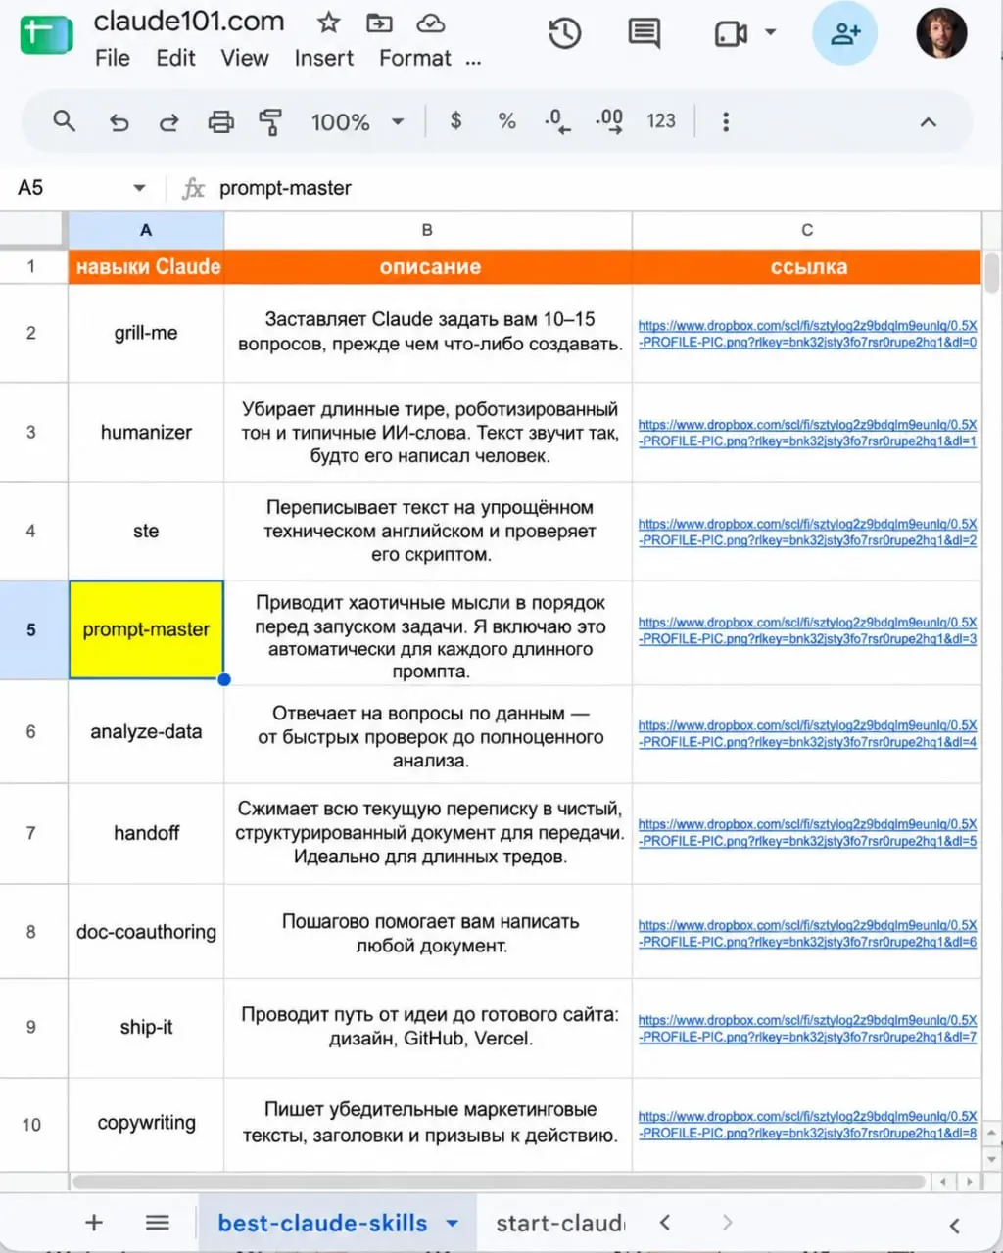Screen dimensions: 1003x1253
Task: Open the Dropbox link in prompt-master row
Action: click(807, 630)
